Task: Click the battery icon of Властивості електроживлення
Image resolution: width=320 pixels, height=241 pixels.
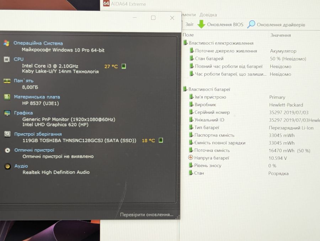Action: click(185, 43)
